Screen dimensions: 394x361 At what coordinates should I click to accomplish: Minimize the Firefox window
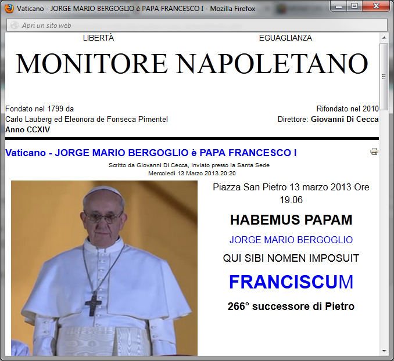point(338,6)
